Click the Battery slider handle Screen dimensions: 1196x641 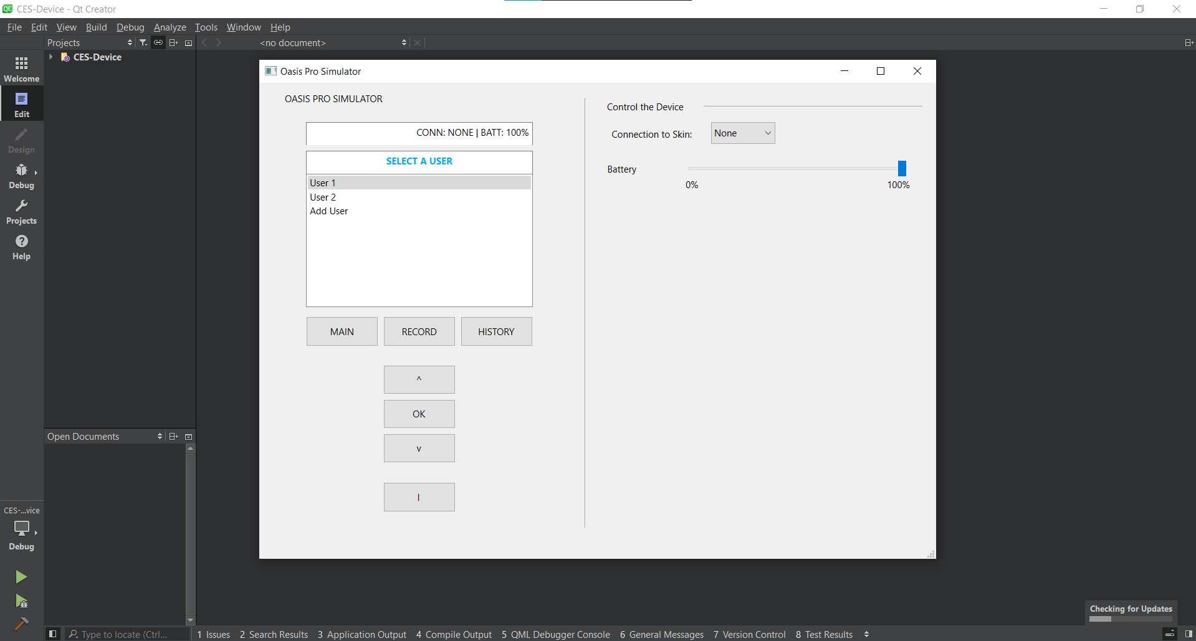[x=902, y=168]
